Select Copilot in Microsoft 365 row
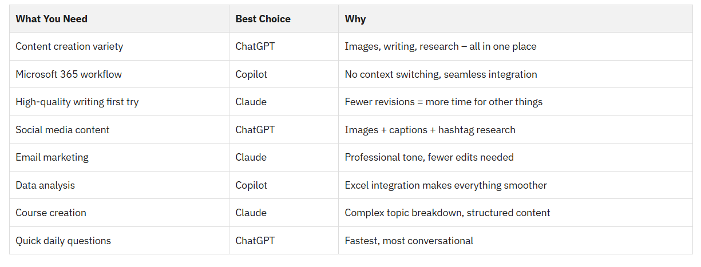Image resolution: width=701 pixels, height=267 pixels. pyautogui.click(x=251, y=74)
